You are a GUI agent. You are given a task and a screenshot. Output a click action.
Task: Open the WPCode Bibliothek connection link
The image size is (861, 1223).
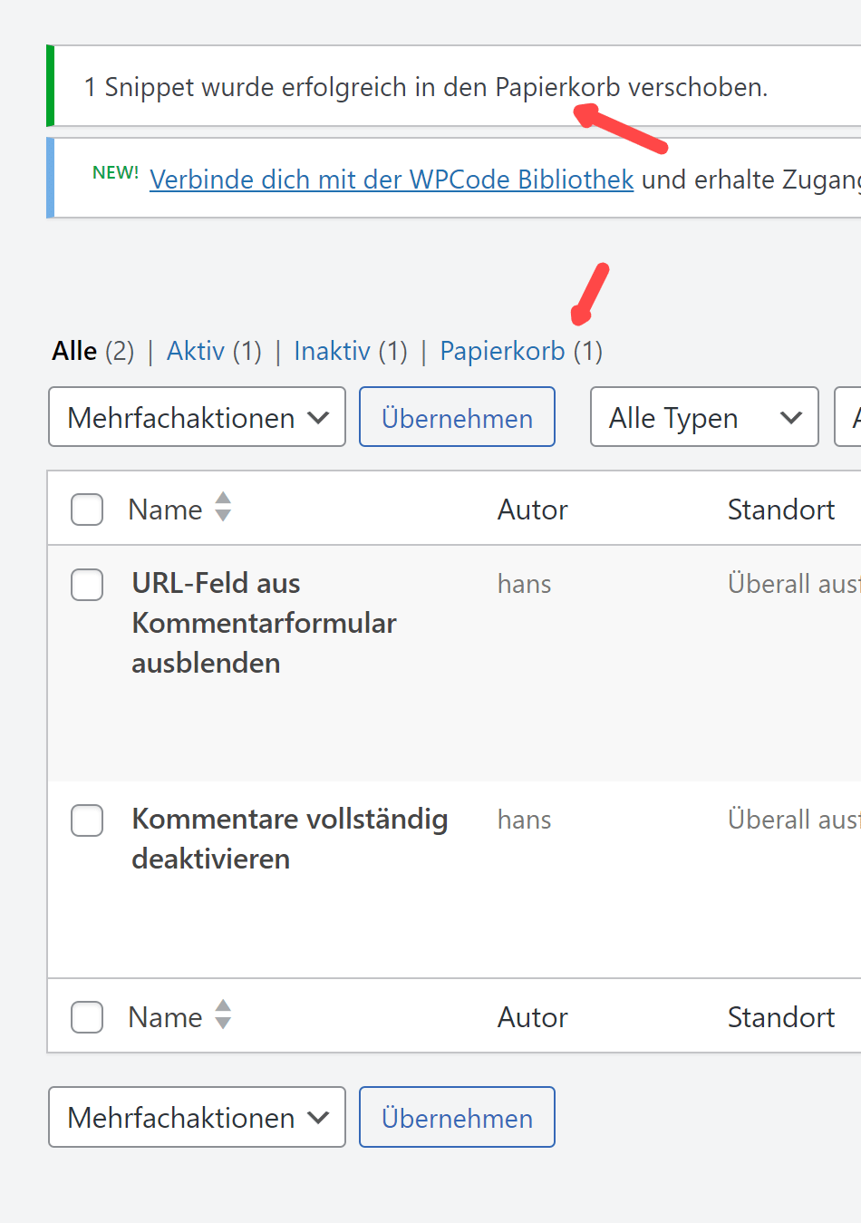(x=391, y=180)
